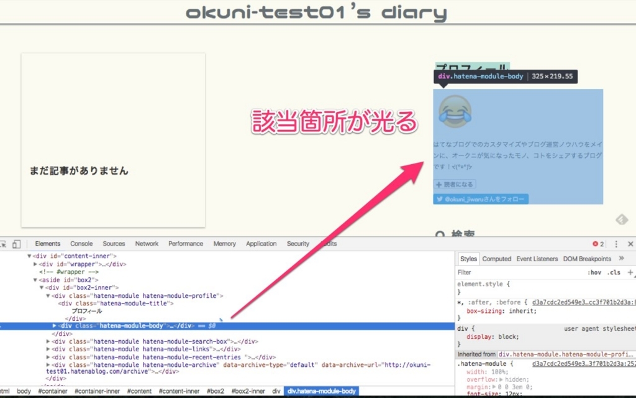Switch to the Network tab
636x398 pixels.
pos(147,244)
